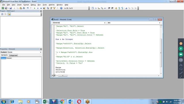Click View Code icon in Project panel
Image resolution: width=184 pixels, height=104 pixels.
coord(2,14)
